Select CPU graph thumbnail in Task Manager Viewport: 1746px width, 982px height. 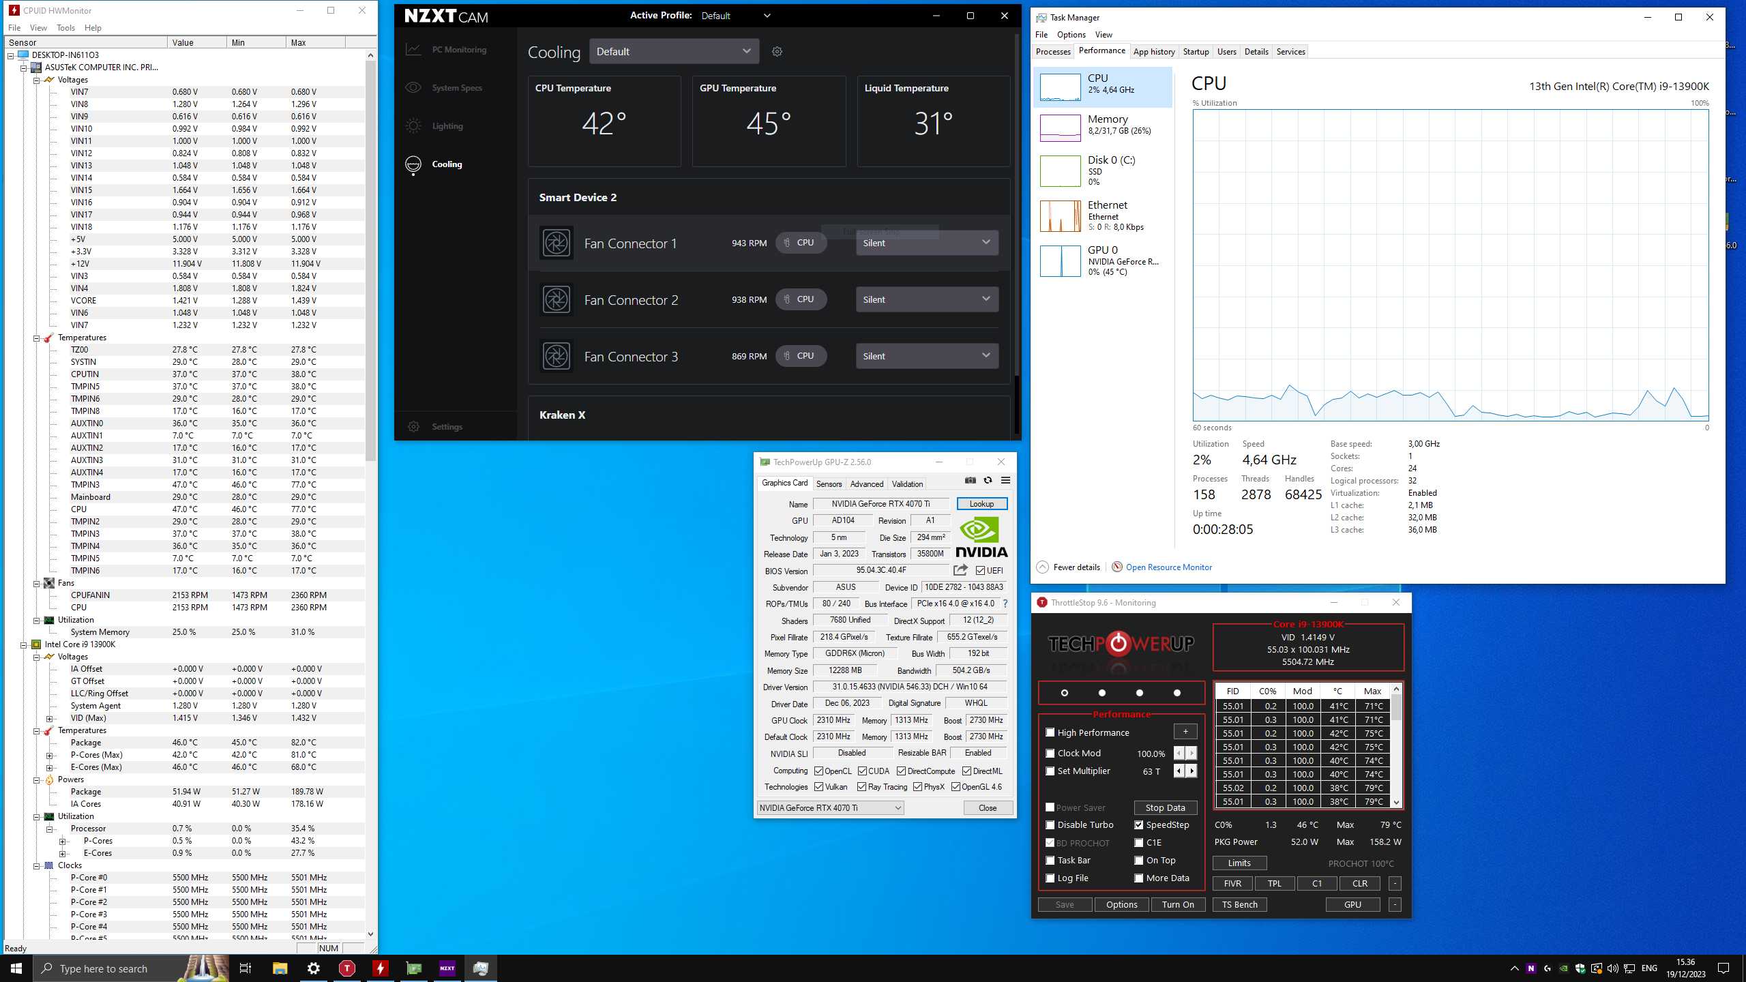point(1060,87)
